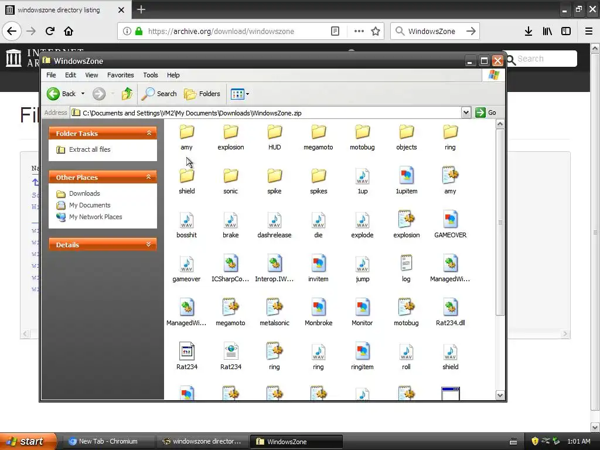Select the sonic folder
The image size is (600, 450).
coord(230,181)
